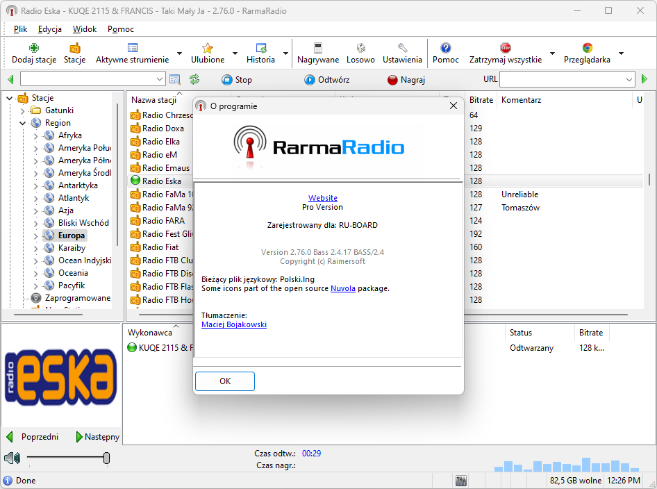Open the Edycja menu
Viewport: 657px width, 489px height.
[x=50, y=29]
